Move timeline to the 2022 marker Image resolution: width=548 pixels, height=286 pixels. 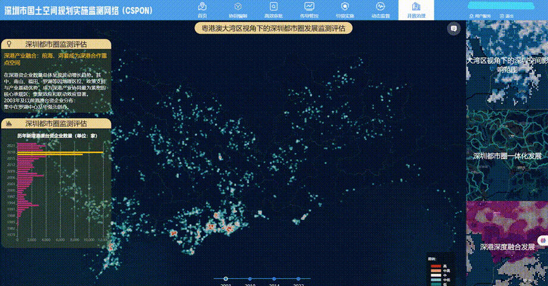click(x=298, y=279)
